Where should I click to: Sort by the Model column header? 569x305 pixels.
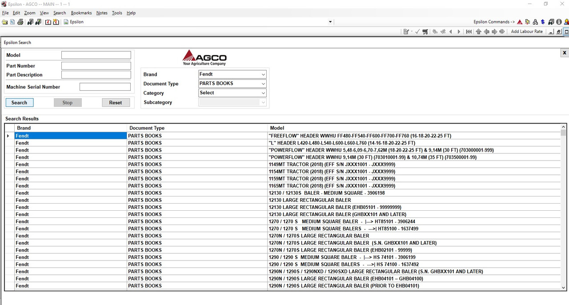click(414, 128)
